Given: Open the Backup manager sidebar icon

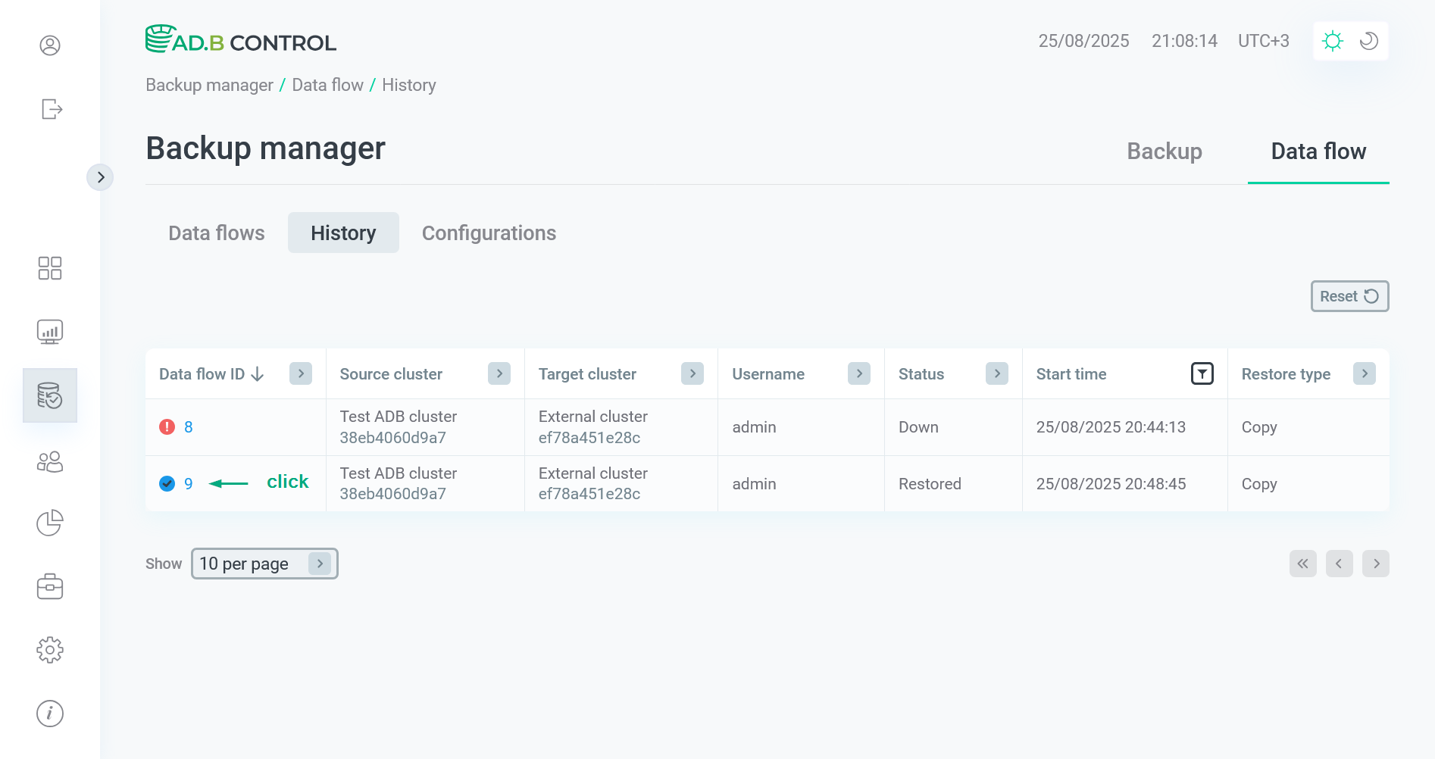Looking at the screenshot, I should (x=50, y=395).
